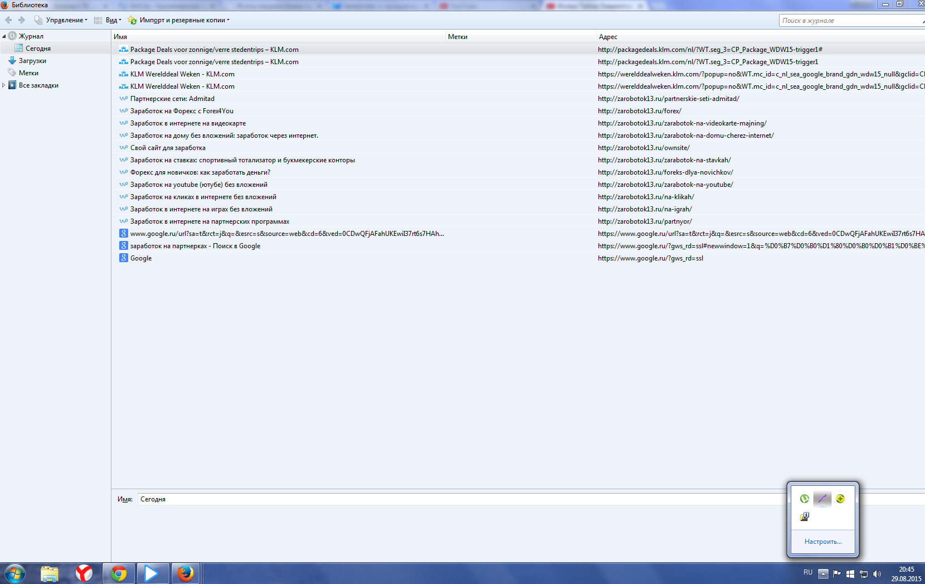Viewport: 925px width, 584px height.
Task: Click site favicon of Партнерские сети row
Action: tap(124, 98)
